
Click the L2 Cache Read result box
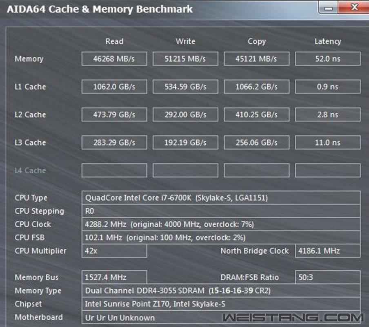pyautogui.click(x=114, y=114)
